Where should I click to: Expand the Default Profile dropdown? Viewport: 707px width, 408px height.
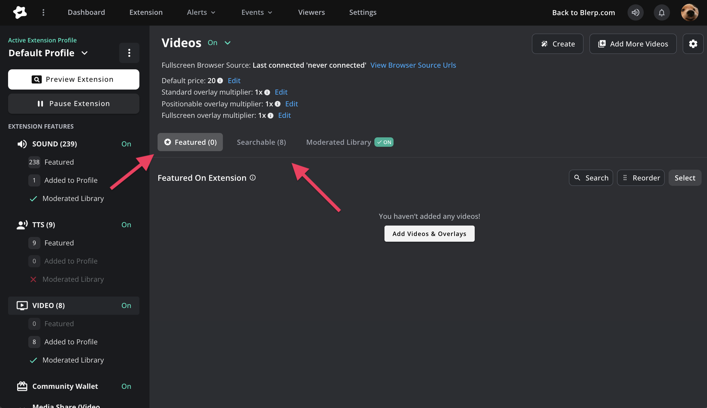(x=85, y=53)
